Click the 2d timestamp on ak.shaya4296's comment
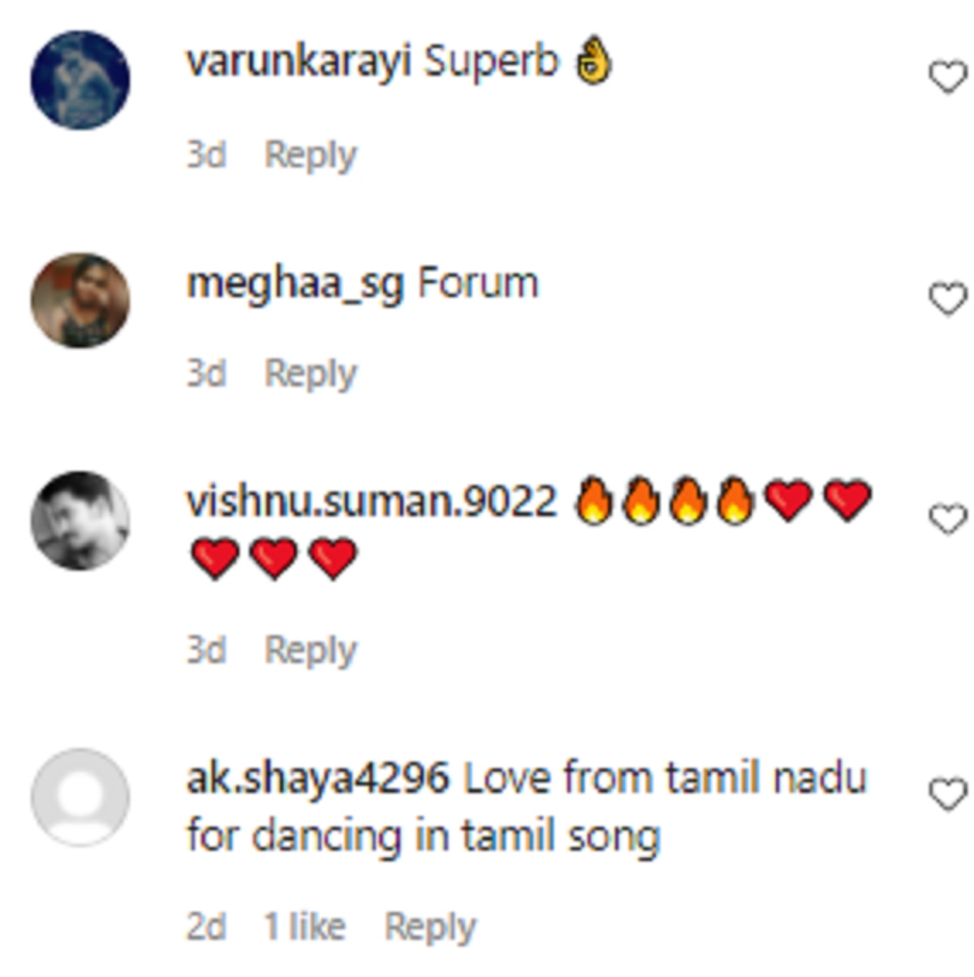Screen dimensions: 974x977 206,927
